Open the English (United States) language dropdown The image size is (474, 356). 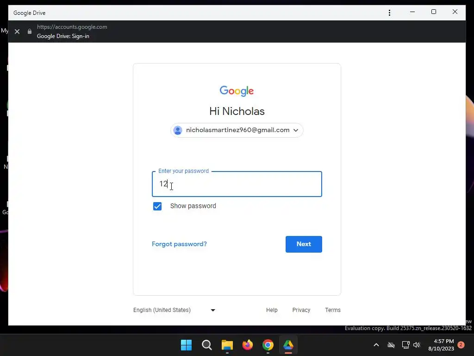tap(174, 310)
